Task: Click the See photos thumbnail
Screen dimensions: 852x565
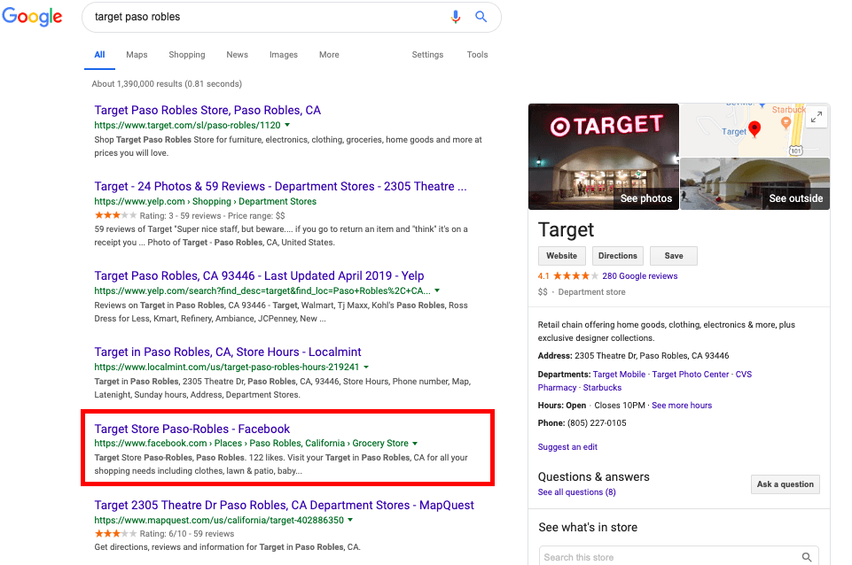Action: pyautogui.click(x=604, y=157)
